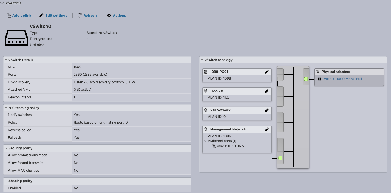Click the Add uplink icon
The width and height of the screenshot is (391, 193).
8,15
